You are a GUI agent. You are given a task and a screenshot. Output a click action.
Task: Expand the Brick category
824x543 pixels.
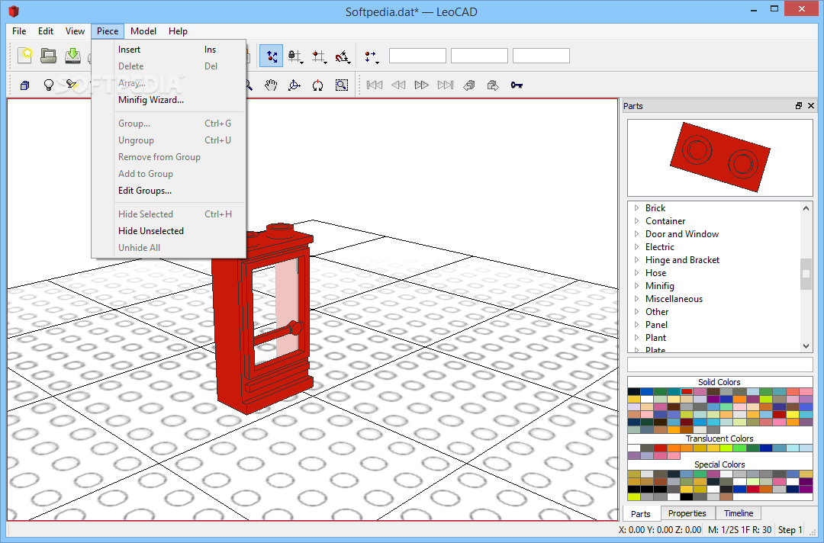(x=637, y=208)
